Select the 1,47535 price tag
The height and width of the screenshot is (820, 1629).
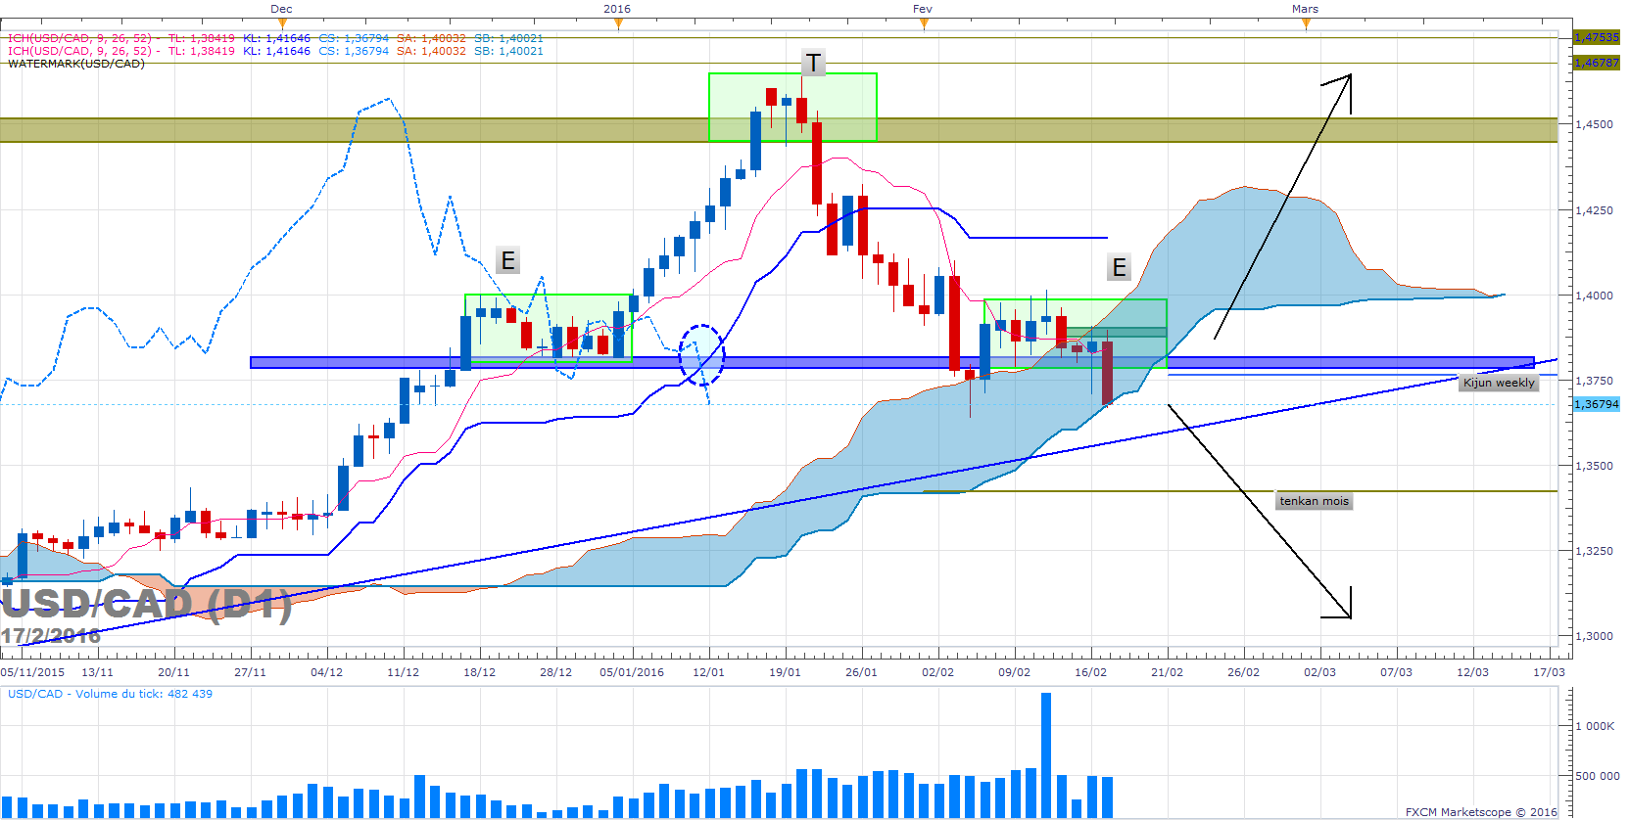(x=1597, y=37)
